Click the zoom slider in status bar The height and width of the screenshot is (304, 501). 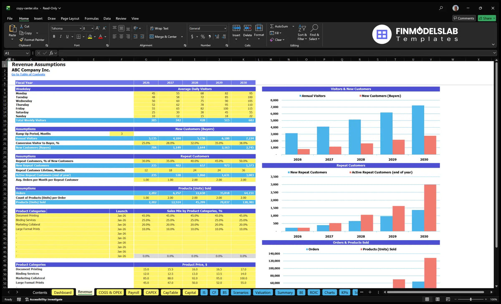tap(471, 299)
